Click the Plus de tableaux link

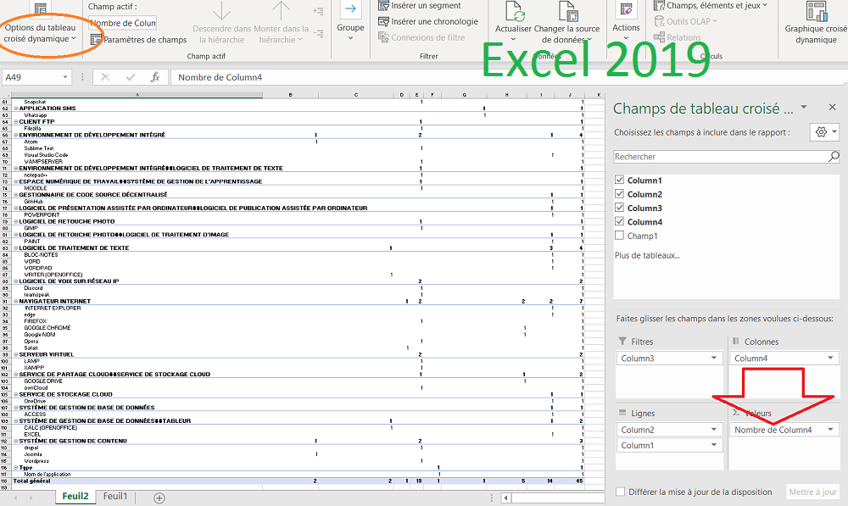click(646, 255)
